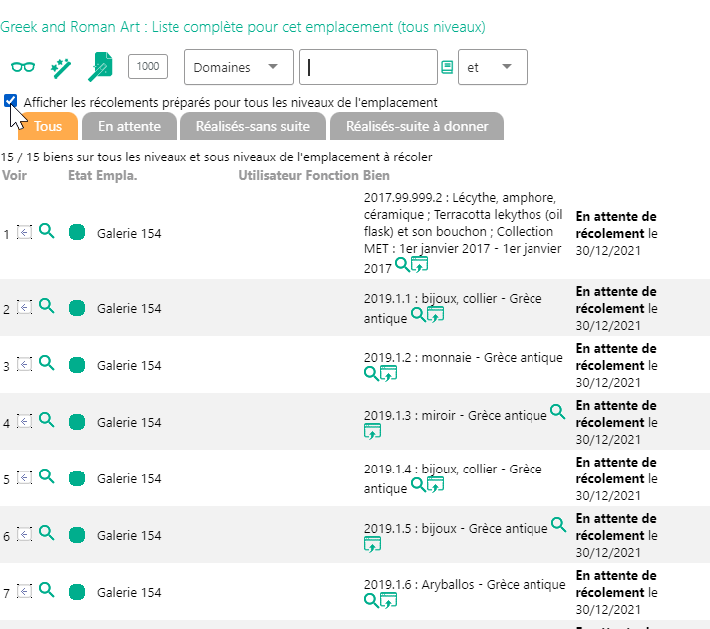Screen dimensions: 710x629
Task: Open the Réalisés-suite à donner tab
Action: (x=417, y=127)
